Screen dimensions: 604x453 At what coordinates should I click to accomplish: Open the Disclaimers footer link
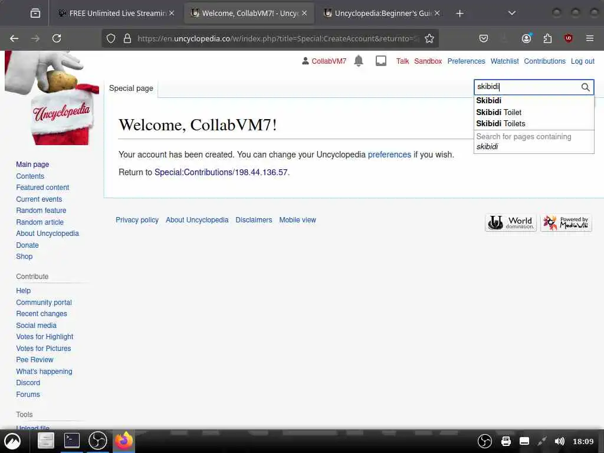254,220
